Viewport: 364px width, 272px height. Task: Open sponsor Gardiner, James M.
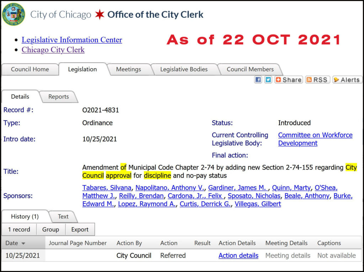238,188
